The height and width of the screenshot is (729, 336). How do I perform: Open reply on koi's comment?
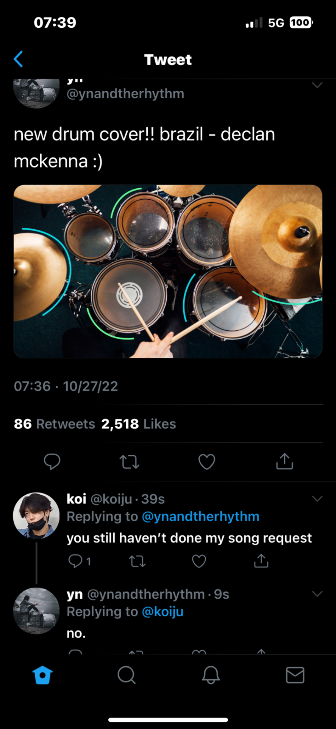[75, 561]
